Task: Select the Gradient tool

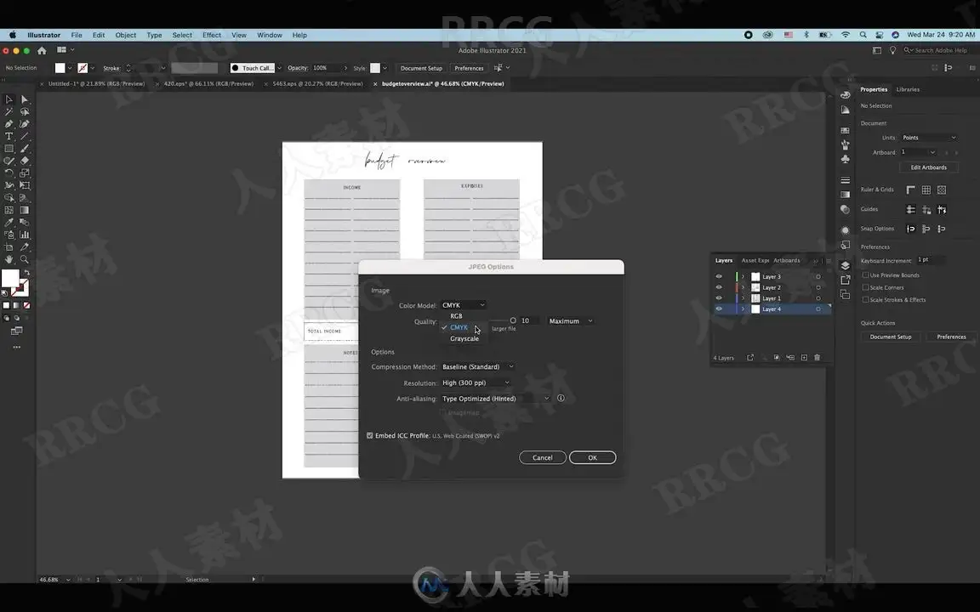Action: 25,211
